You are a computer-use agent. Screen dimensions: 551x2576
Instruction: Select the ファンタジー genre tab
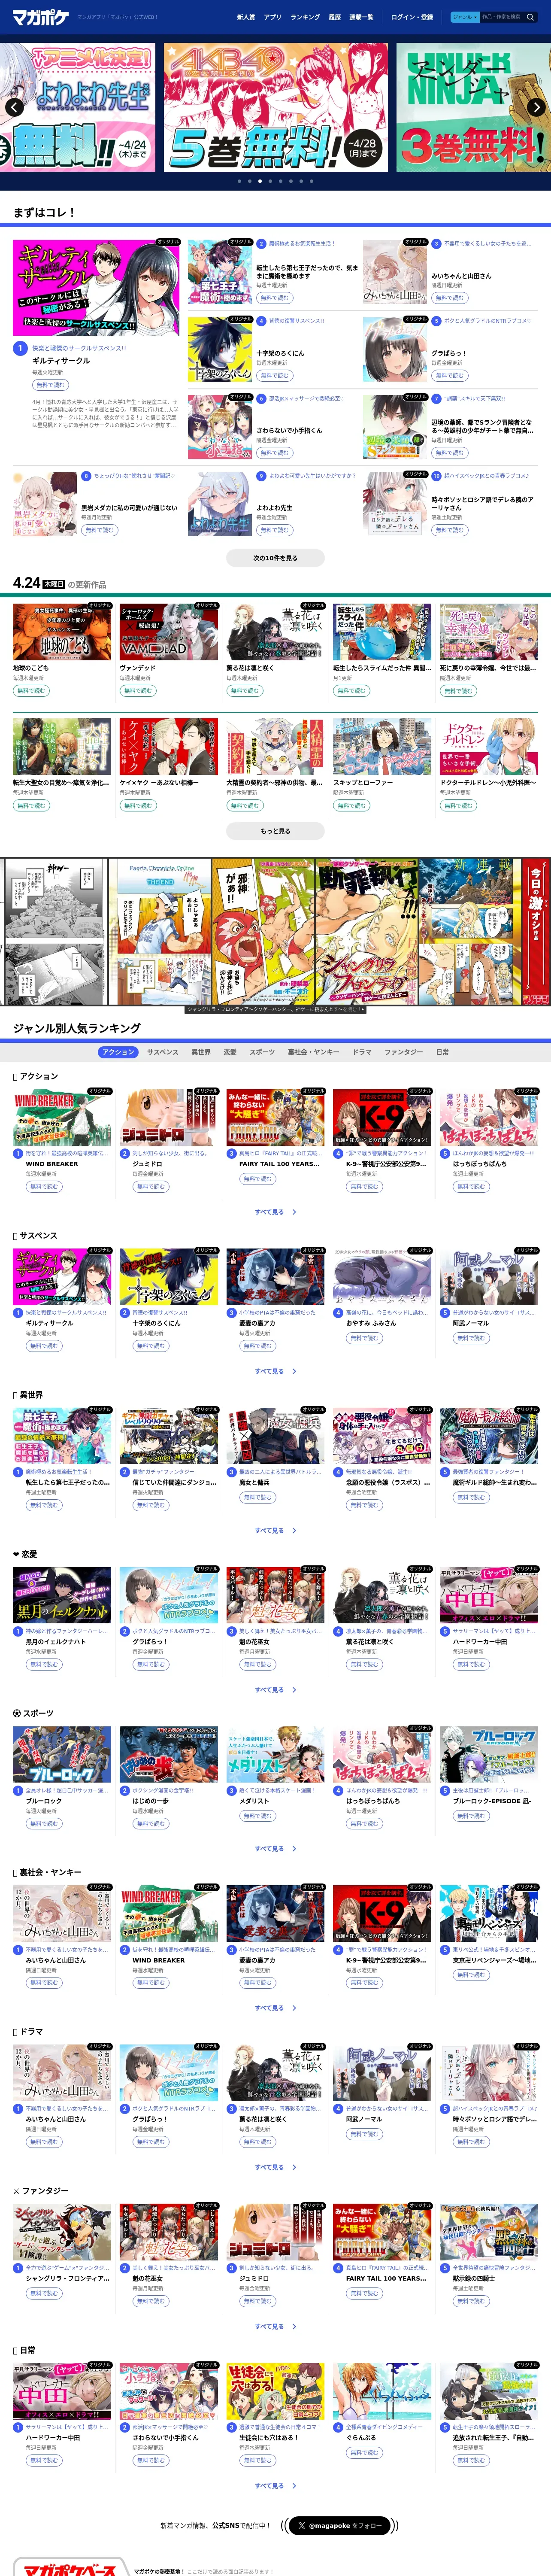404,1052
